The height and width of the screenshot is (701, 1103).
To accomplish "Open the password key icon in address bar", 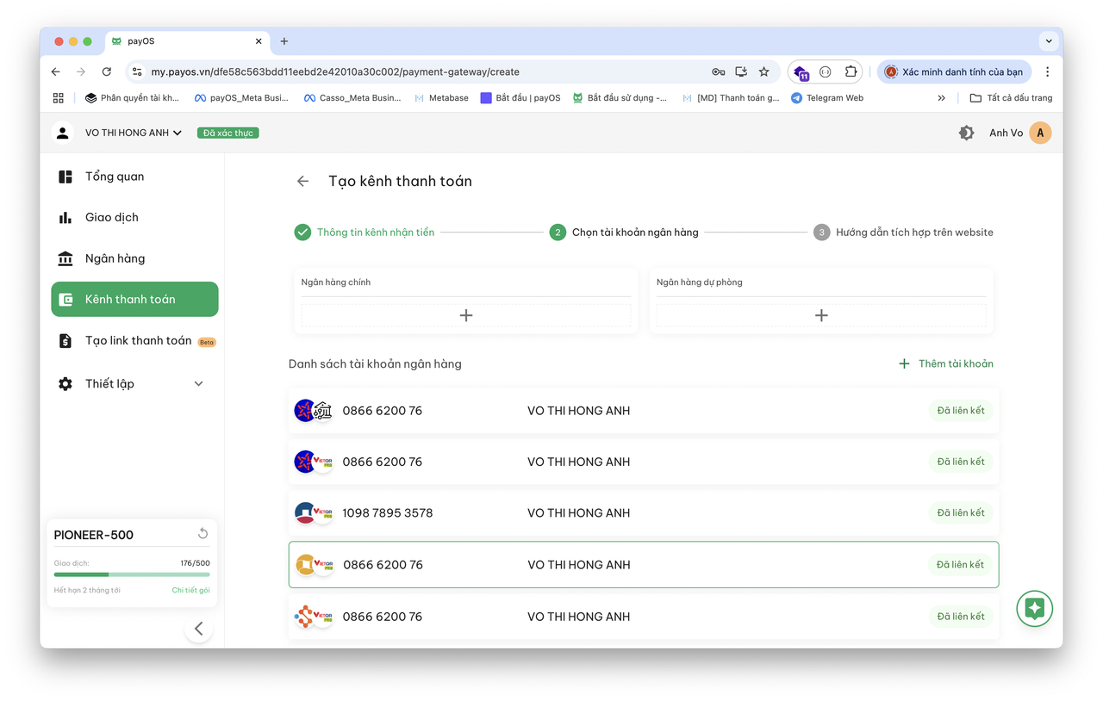I will pos(718,72).
